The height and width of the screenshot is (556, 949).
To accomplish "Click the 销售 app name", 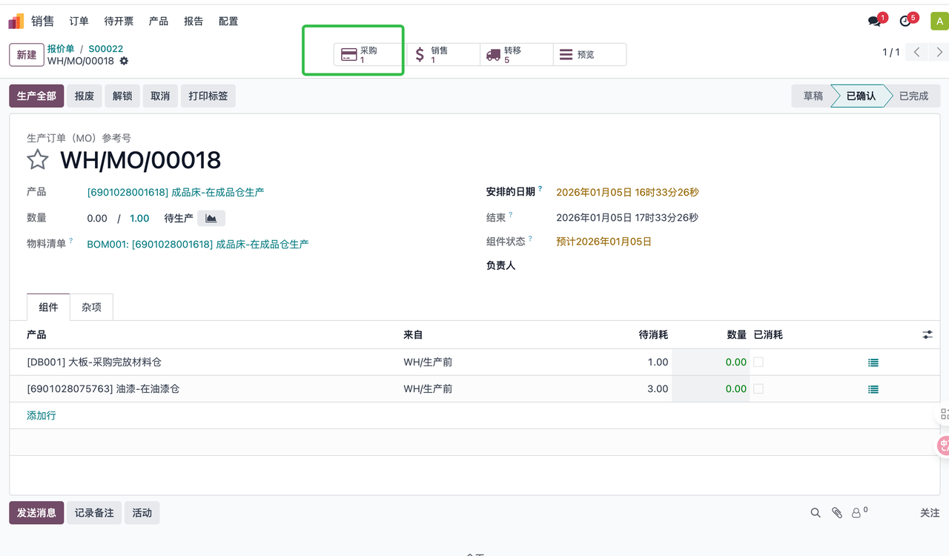I will click(42, 21).
